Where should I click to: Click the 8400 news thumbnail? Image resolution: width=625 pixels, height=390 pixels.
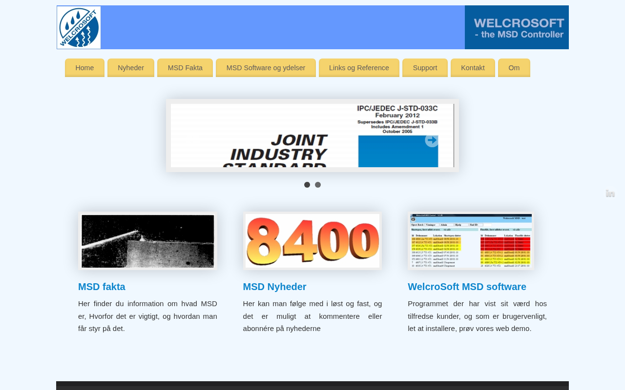click(x=312, y=241)
